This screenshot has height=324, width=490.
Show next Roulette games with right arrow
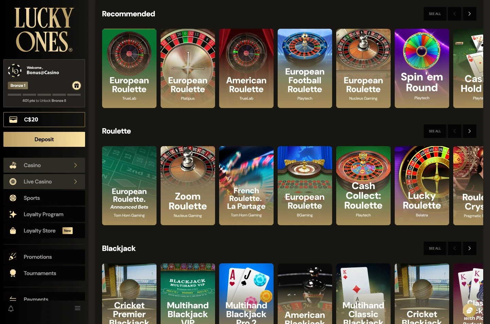point(469,131)
